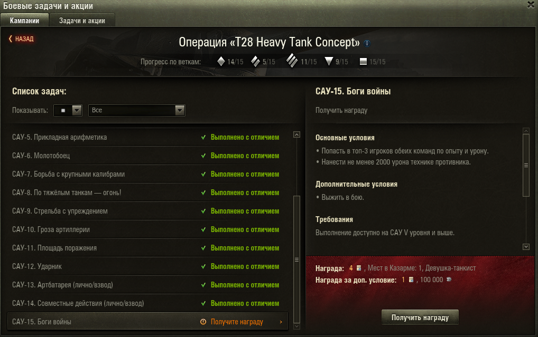Go back with the НАЗАД link
The image size is (538, 337).
pos(21,38)
